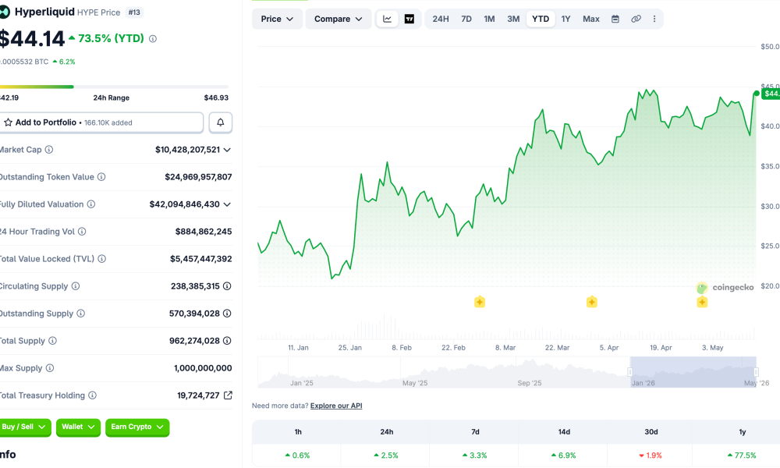
Task: Open the Wallet dropdown
Action: coord(78,427)
